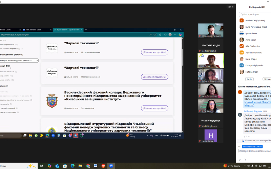The image size is (271, 169).
Task: Add a reaction to Любомир's chat message
Action: (x=245, y=137)
